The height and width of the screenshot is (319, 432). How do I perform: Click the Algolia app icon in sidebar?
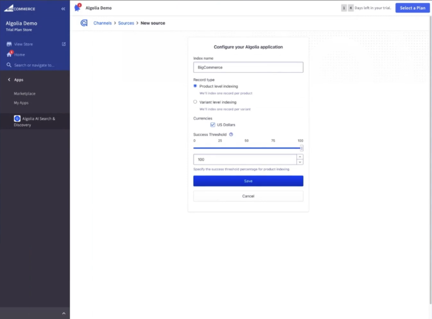17,119
